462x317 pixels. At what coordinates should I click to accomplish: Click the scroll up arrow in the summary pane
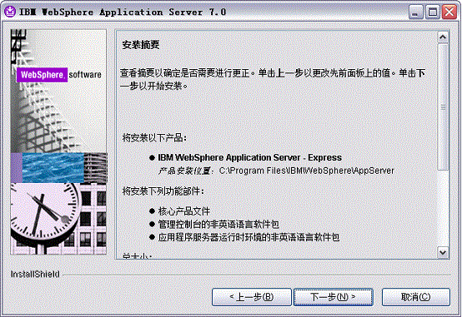pyautogui.click(x=443, y=37)
